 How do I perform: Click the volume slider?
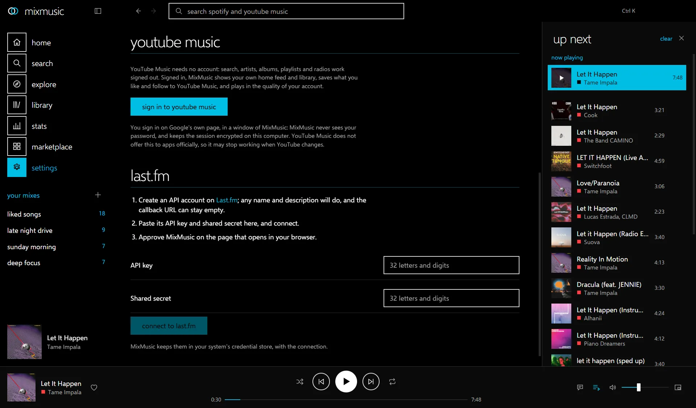pyautogui.click(x=645, y=387)
